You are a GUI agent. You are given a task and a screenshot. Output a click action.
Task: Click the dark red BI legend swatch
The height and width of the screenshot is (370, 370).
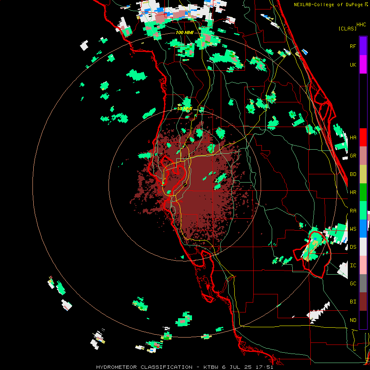pos(363,302)
